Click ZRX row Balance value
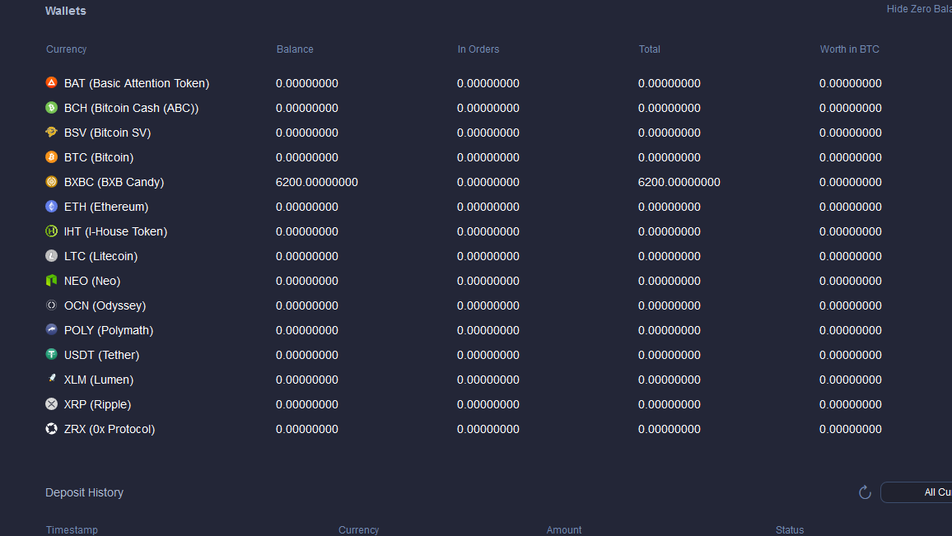Viewport: 952px width, 536px height. 307,429
